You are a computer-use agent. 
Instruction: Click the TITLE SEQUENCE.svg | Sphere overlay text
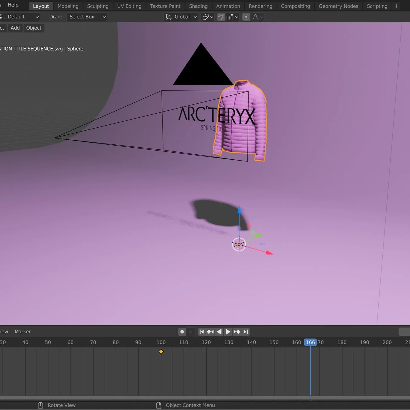[x=42, y=49]
